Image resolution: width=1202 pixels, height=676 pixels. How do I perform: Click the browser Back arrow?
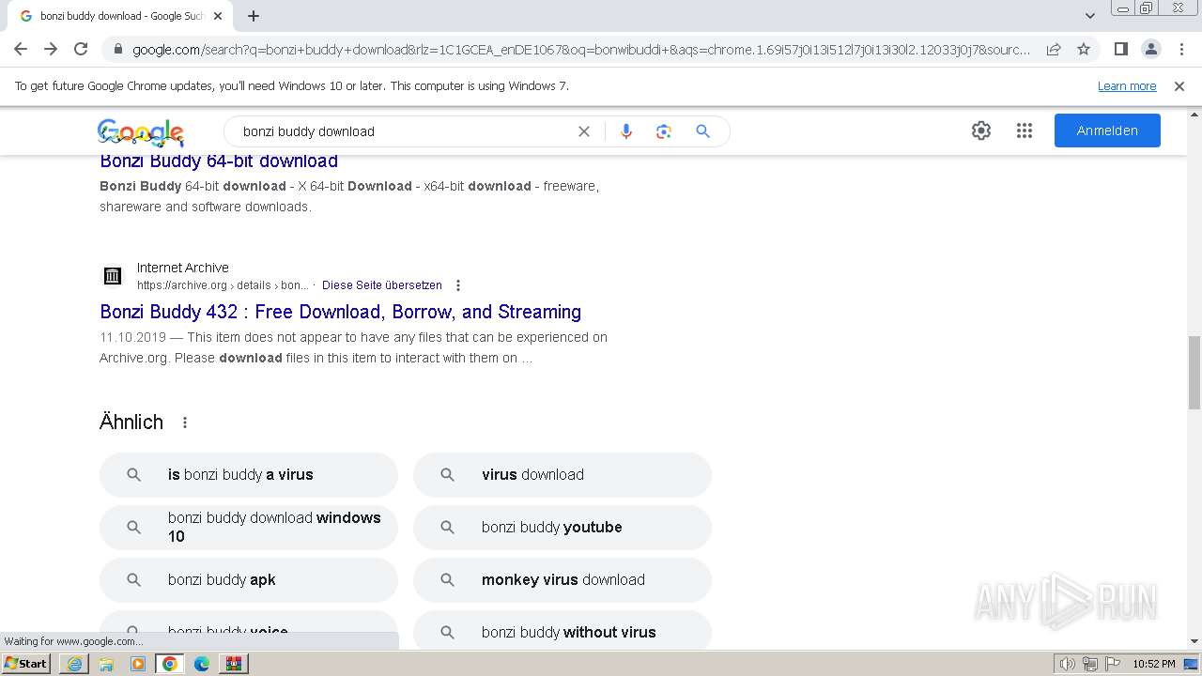coord(21,49)
